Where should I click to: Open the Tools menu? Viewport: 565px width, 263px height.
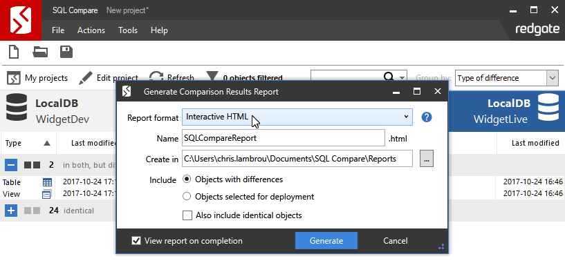128,30
